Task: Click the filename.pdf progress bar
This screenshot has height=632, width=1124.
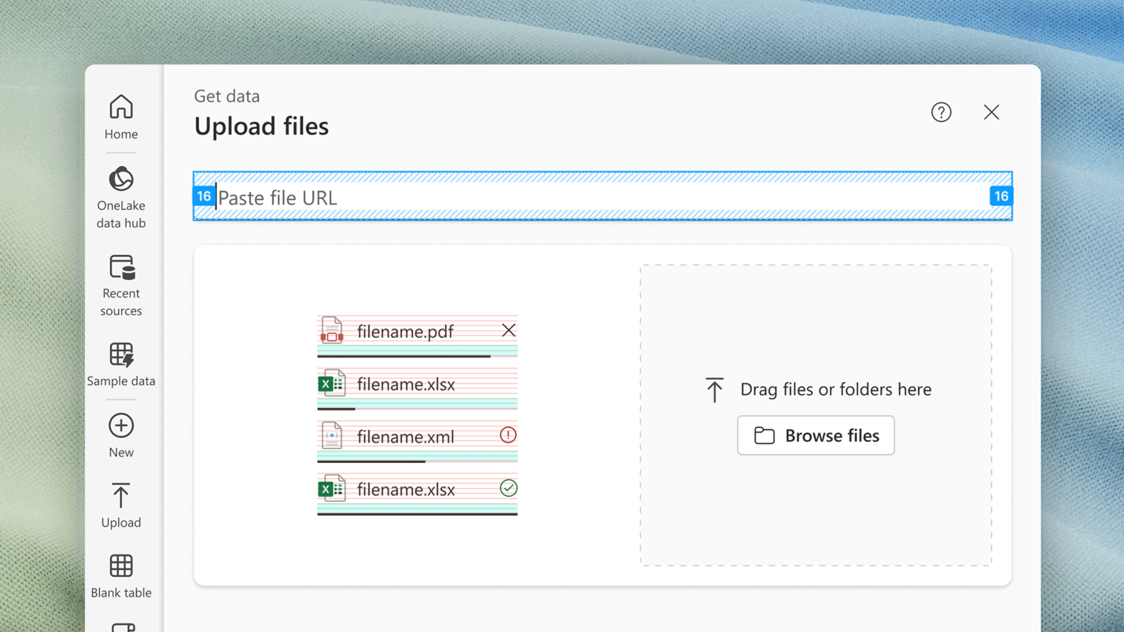Action: click(x=417, y=356)
